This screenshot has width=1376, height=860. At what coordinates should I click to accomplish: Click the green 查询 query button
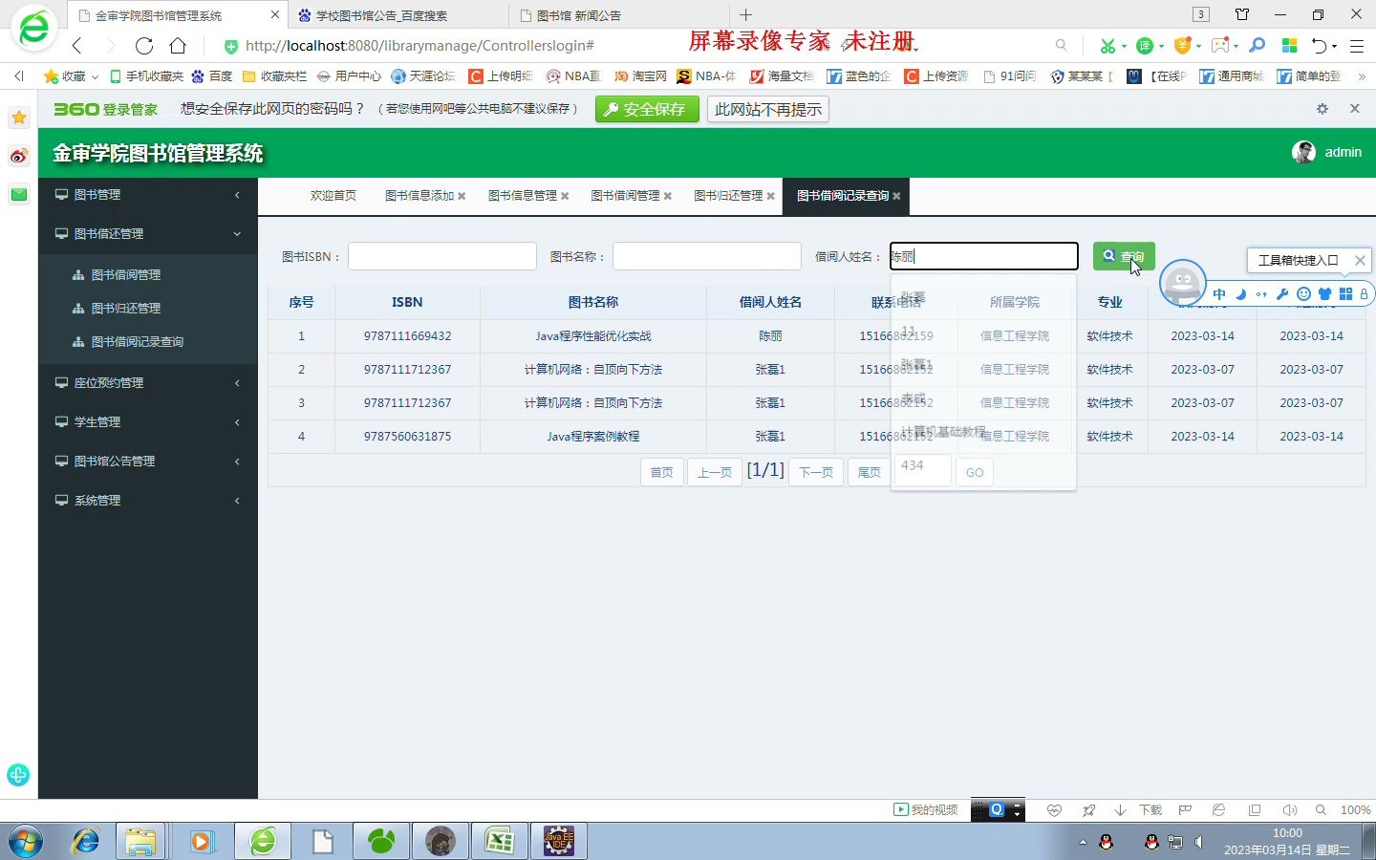coord(1123,256)
